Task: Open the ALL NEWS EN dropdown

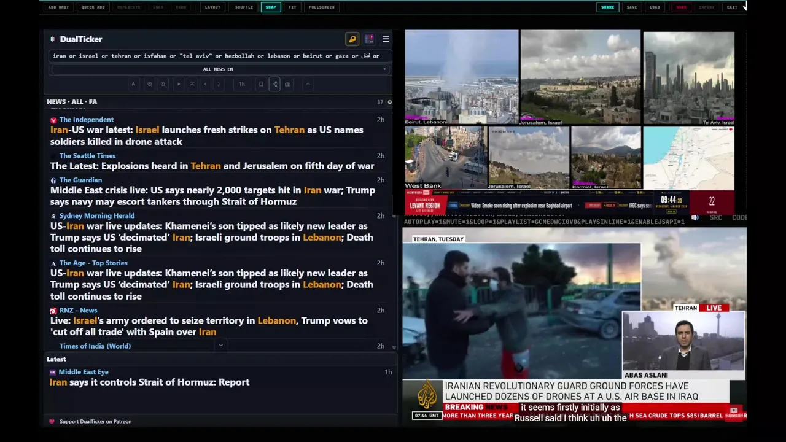Action: pyautogui.click(x=219, y=69)
